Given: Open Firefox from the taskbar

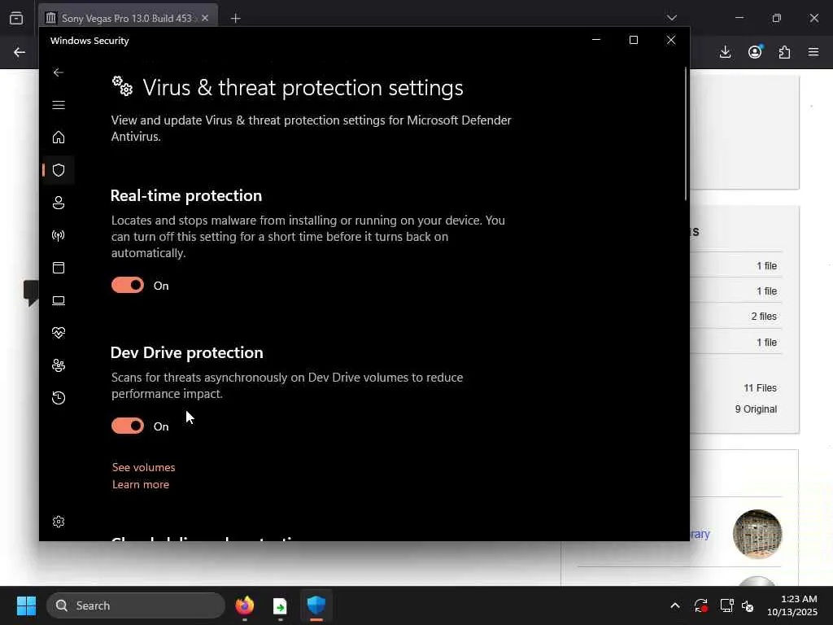Looking at the screenshot, I should [245, 605].
